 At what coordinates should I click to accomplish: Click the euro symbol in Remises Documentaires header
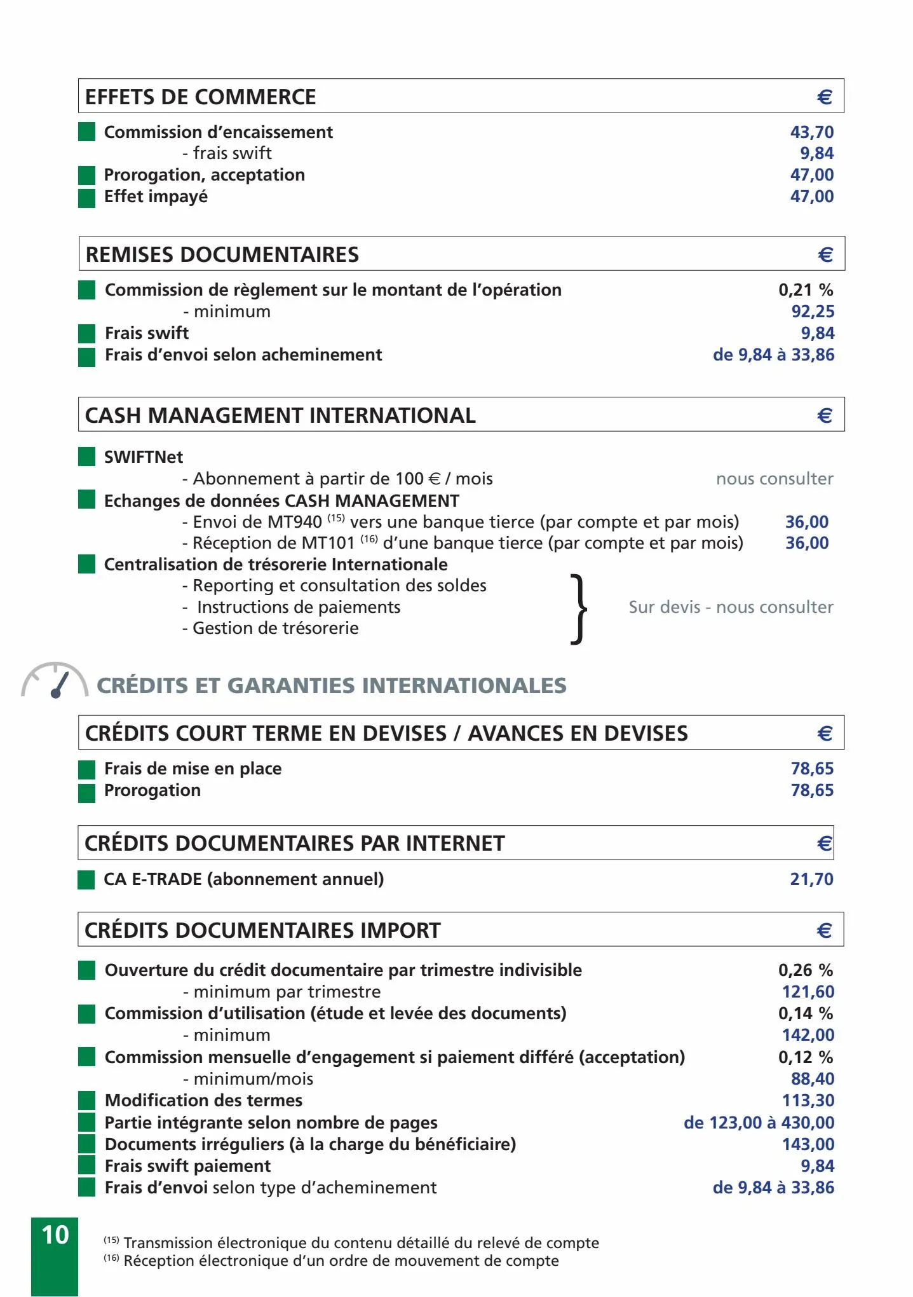pos(825,254)
